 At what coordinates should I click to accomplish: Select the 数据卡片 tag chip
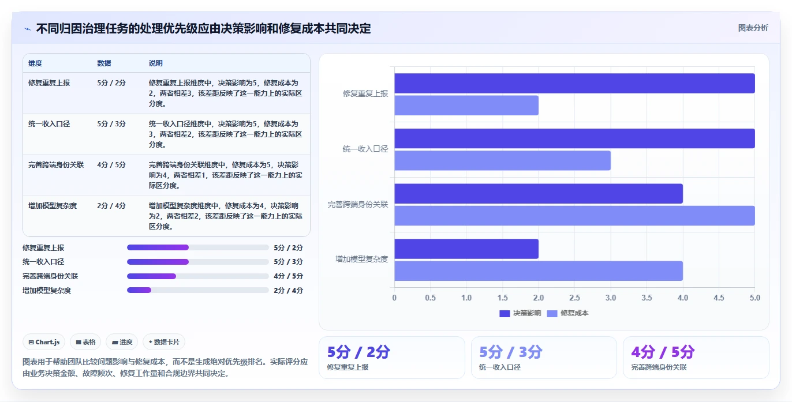pyautogui.click(x=163, y=342)
